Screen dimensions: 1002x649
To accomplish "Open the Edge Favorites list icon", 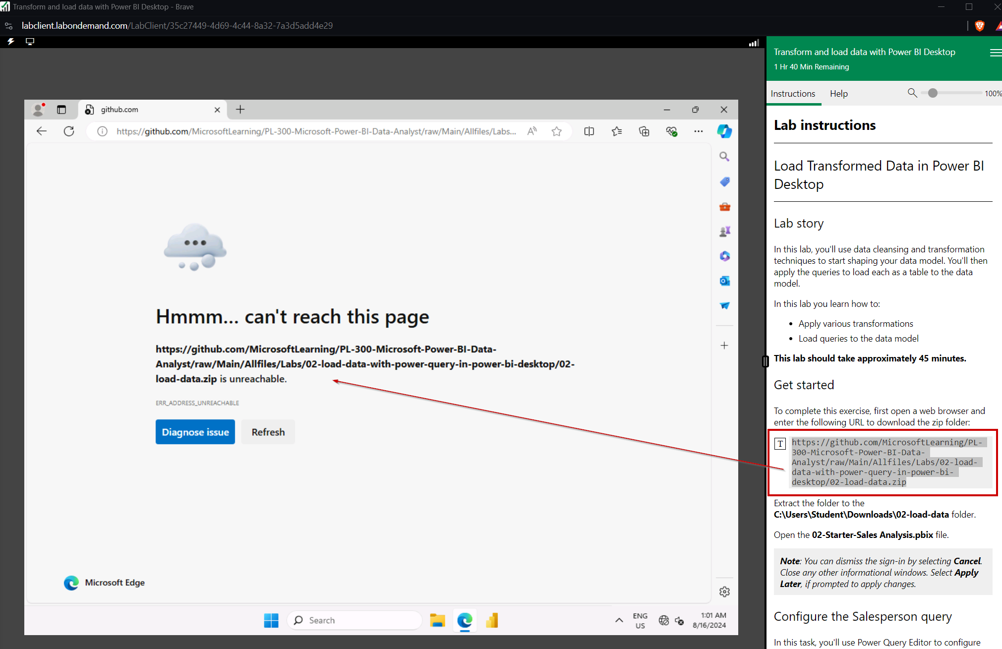I will (617, 131).
